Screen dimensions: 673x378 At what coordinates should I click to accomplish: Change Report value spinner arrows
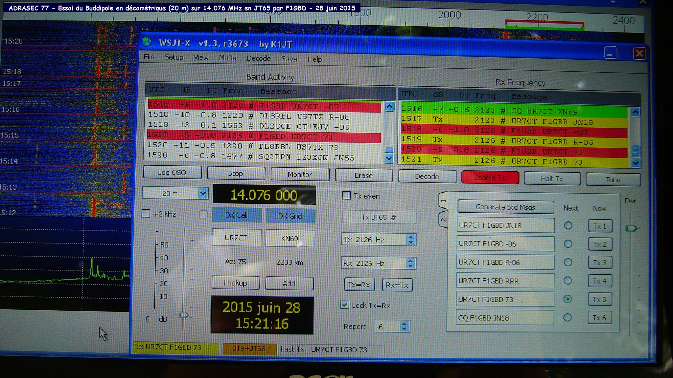[404, 326]
